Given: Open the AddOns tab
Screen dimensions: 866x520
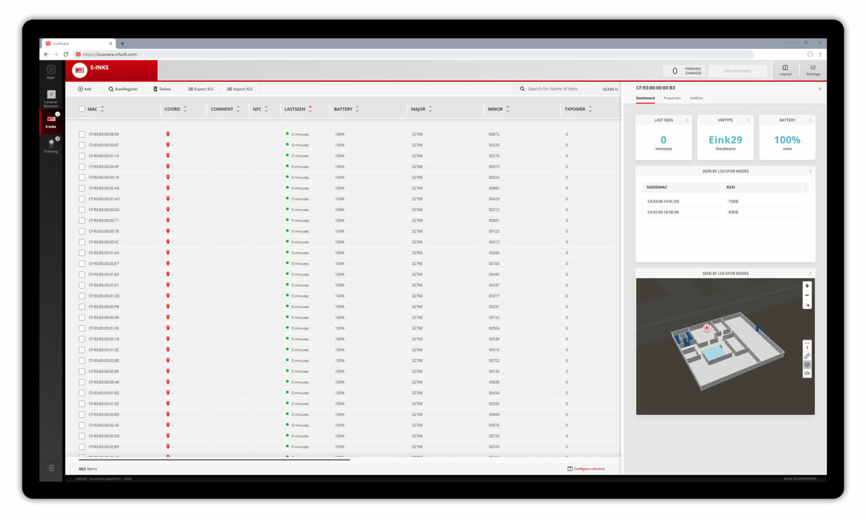Looking at the screenshot, I should pos(696,98).
